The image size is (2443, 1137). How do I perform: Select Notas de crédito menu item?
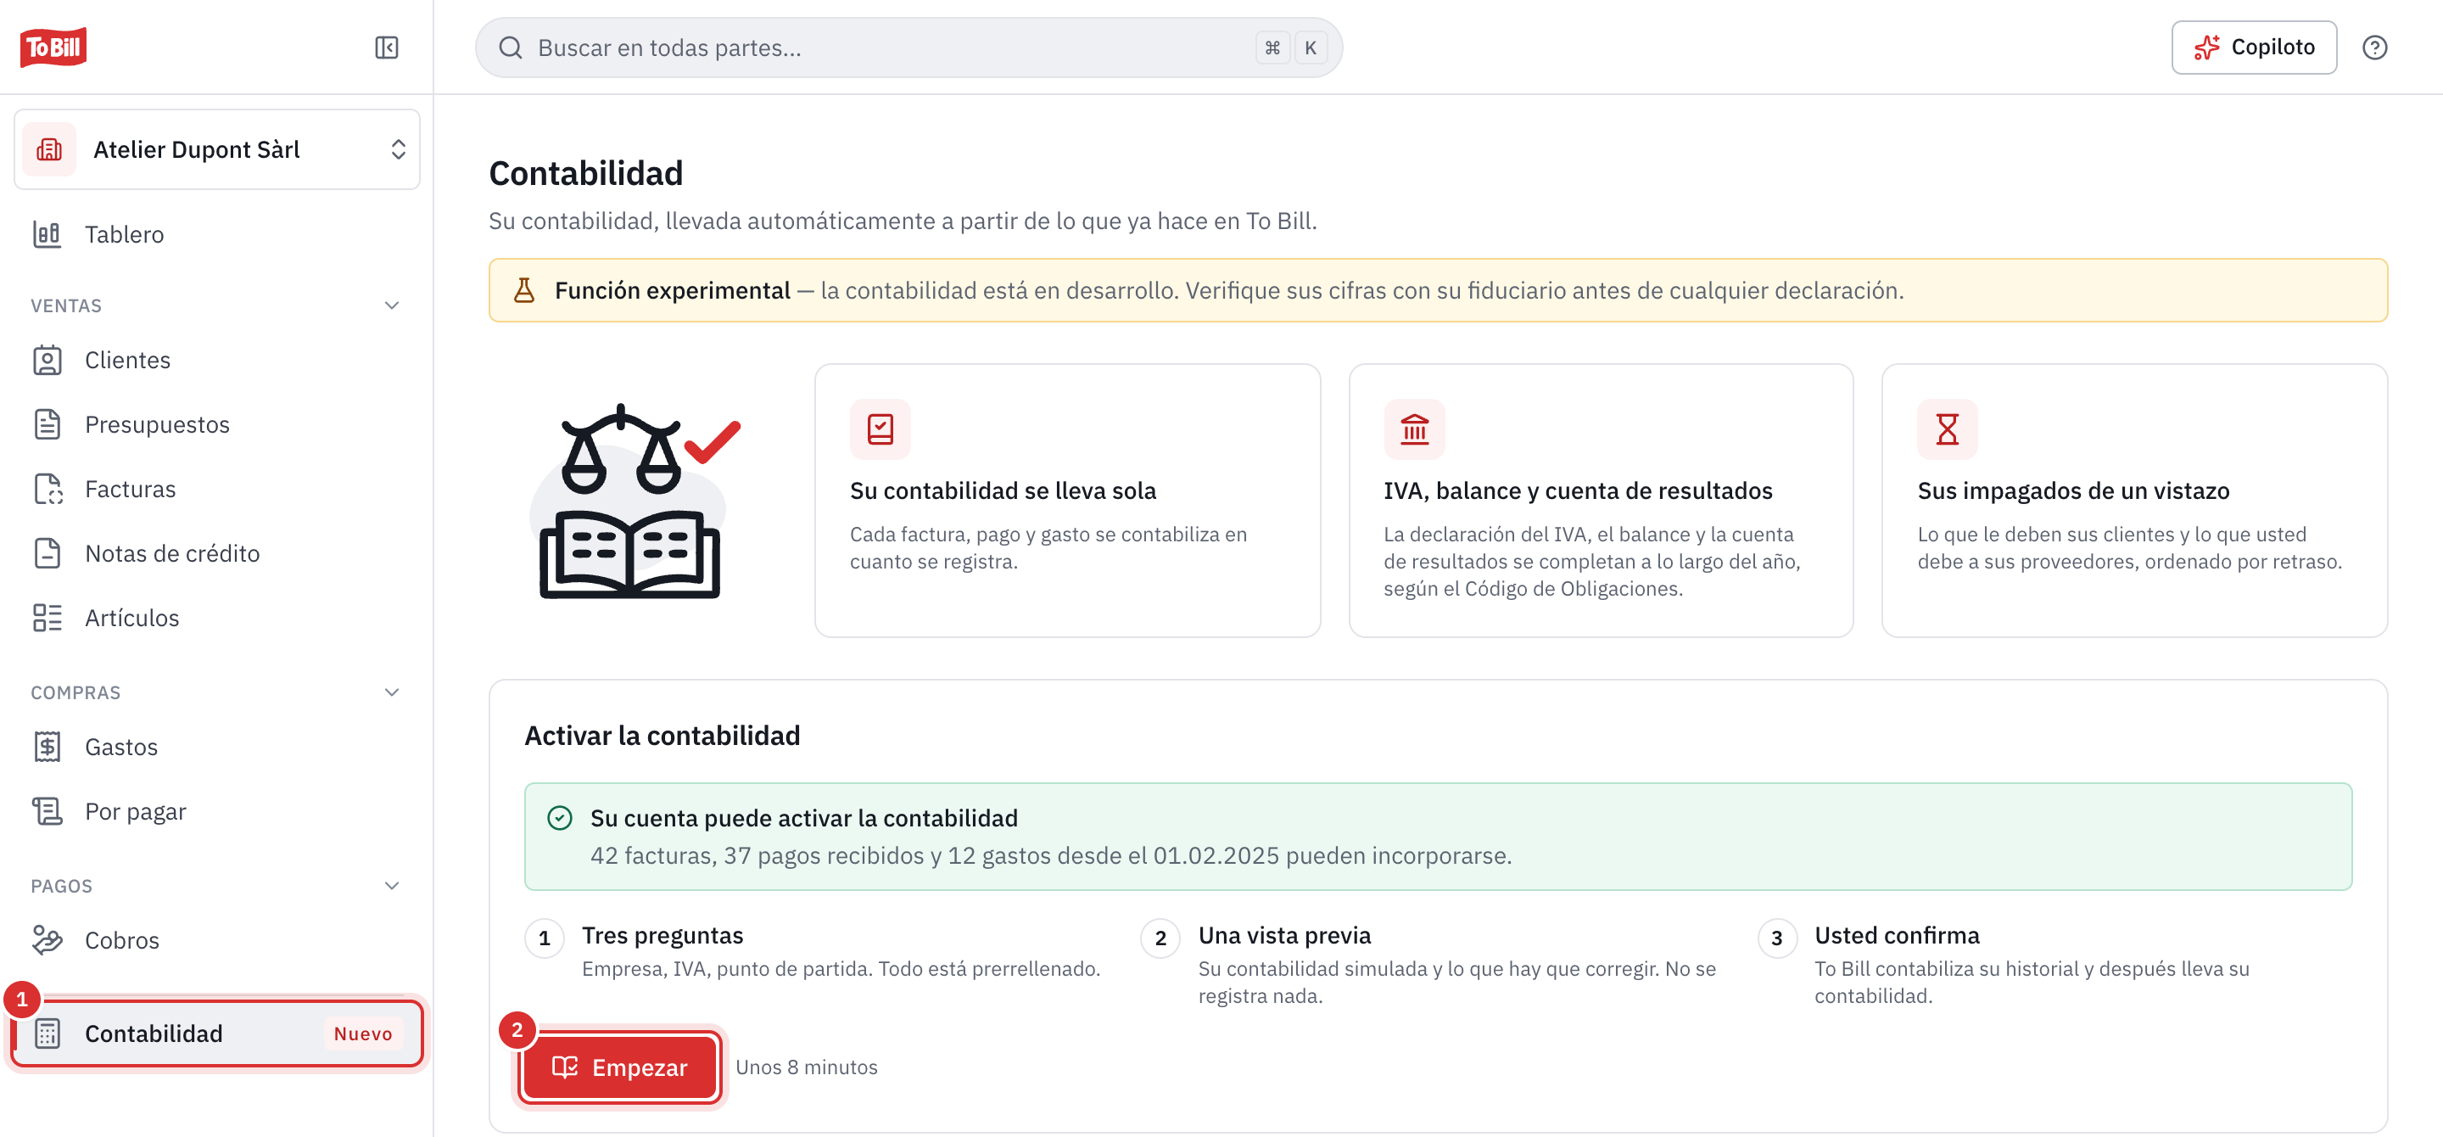click(x=217, y=554)
